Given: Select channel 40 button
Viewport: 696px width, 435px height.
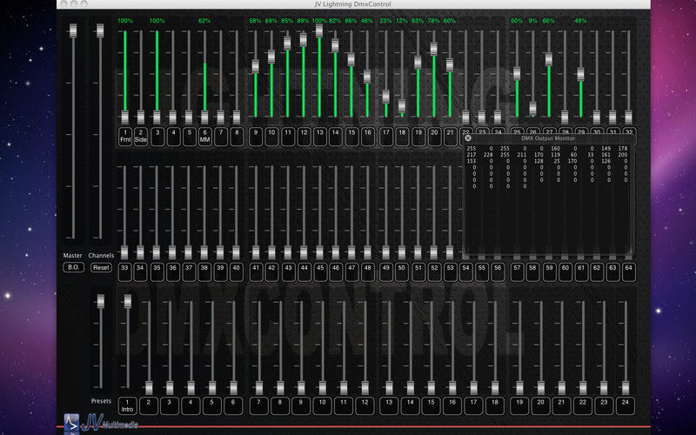Looking at the screenshot, I should [x=236, y=272].
